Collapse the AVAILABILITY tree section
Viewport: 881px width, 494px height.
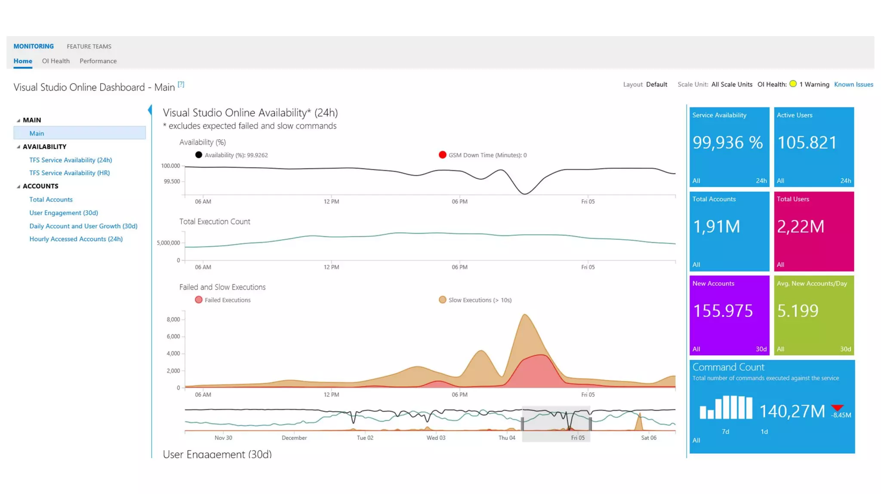point(18,147)
